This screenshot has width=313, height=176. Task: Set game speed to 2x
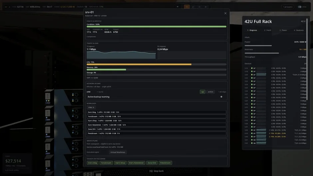pyautogui.click(x=193, y=7)
